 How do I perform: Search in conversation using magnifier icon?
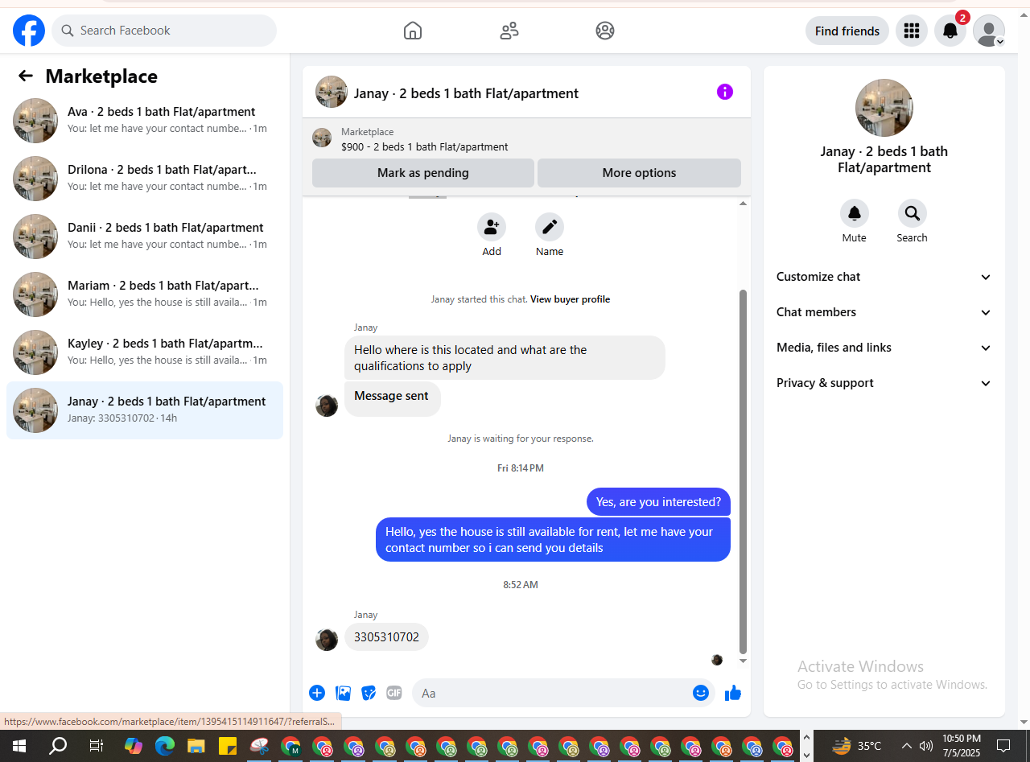pyautogui.click(x=913, y=213)
